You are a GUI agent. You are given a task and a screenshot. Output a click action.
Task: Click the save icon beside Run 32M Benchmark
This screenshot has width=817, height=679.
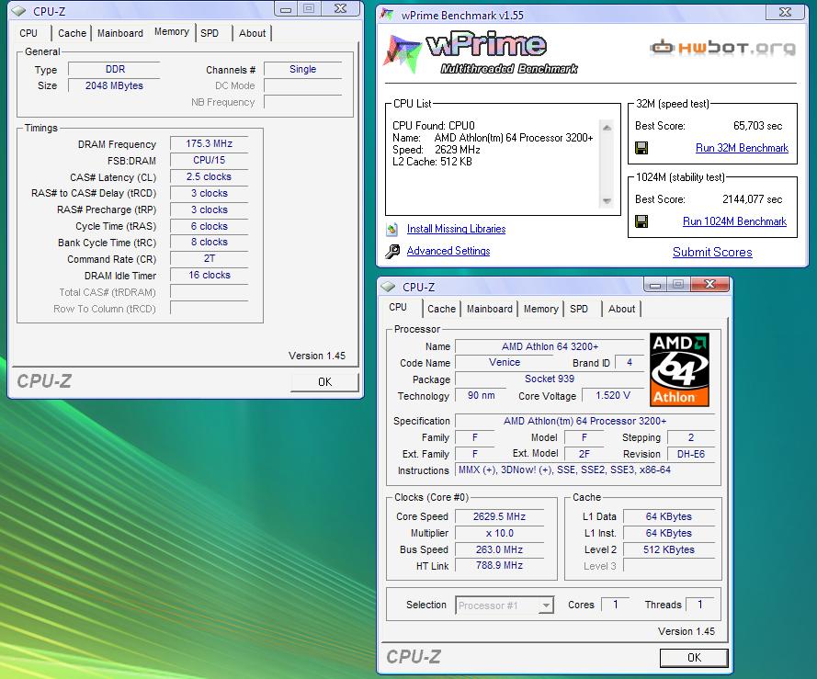641,149
